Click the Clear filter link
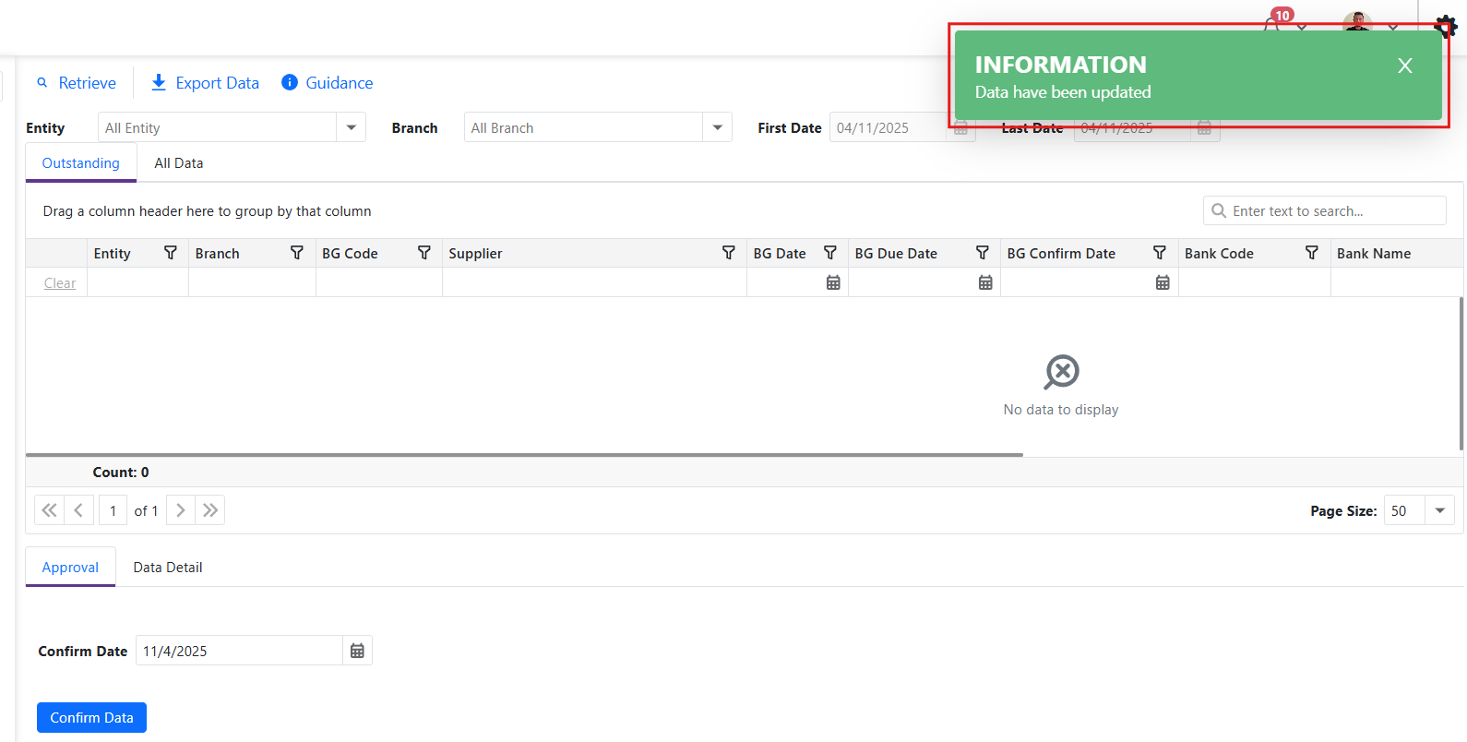Image resolution: width=1467 pixels, height=742 pixels. click(x=60, y=283)
